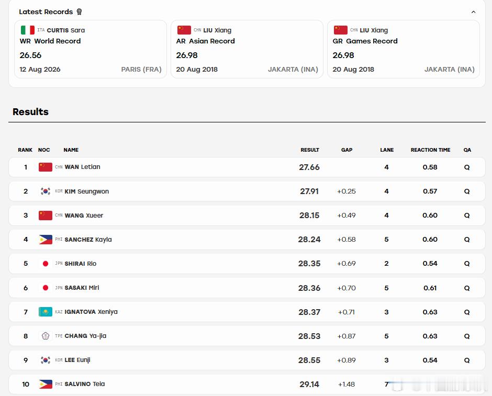The width and height of the screenshot is (492, 396).
Task: Collapse the Latest Records panel chevron
Action: coord(473,12)
